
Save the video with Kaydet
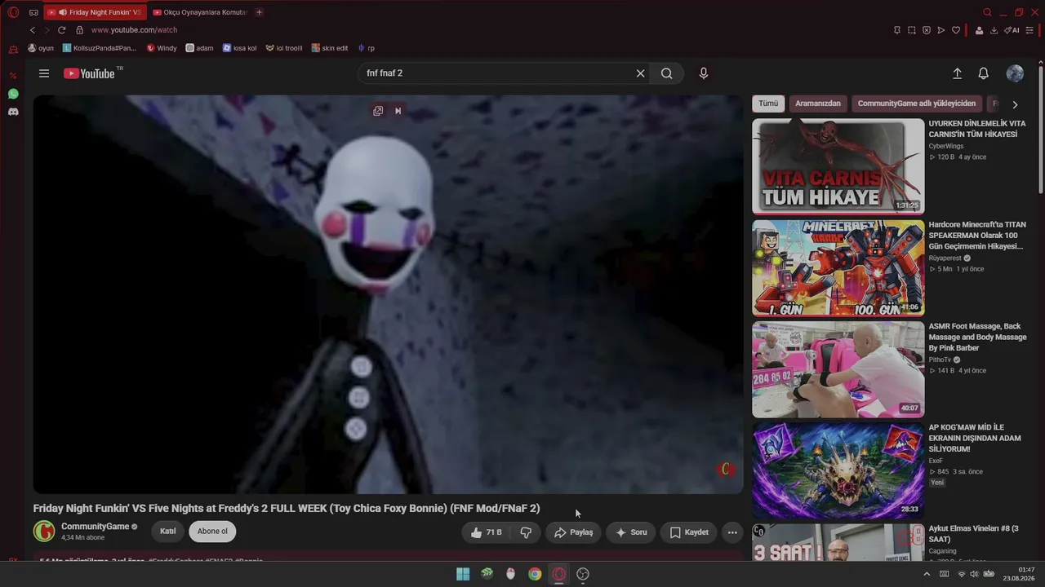click(x=689, y=532)
